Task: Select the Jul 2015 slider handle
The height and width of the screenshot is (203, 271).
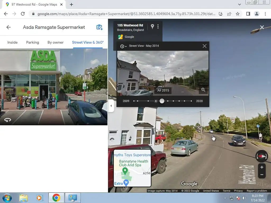Action: coord(162,101)
